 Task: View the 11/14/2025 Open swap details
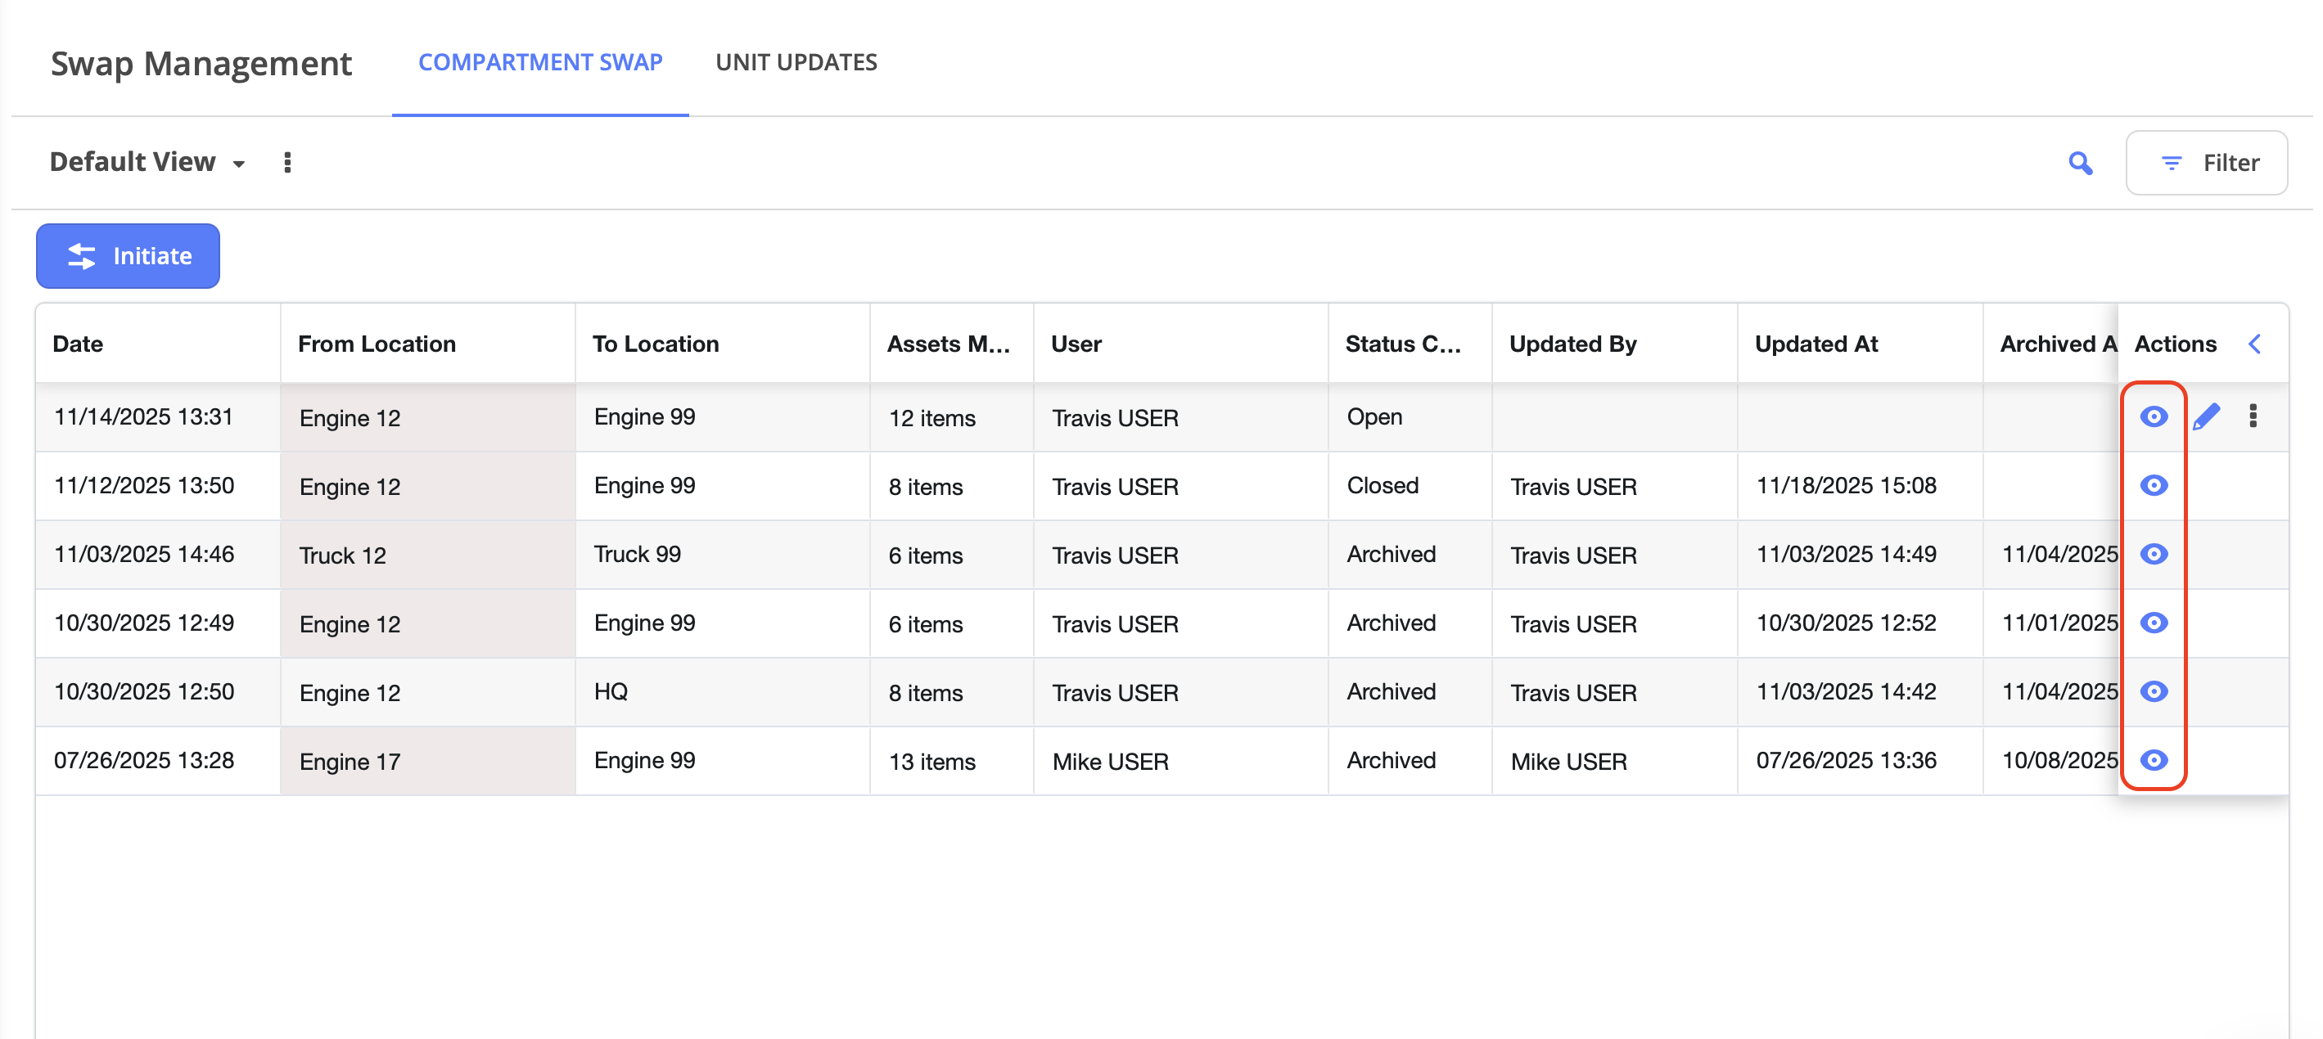point(2154,416)
